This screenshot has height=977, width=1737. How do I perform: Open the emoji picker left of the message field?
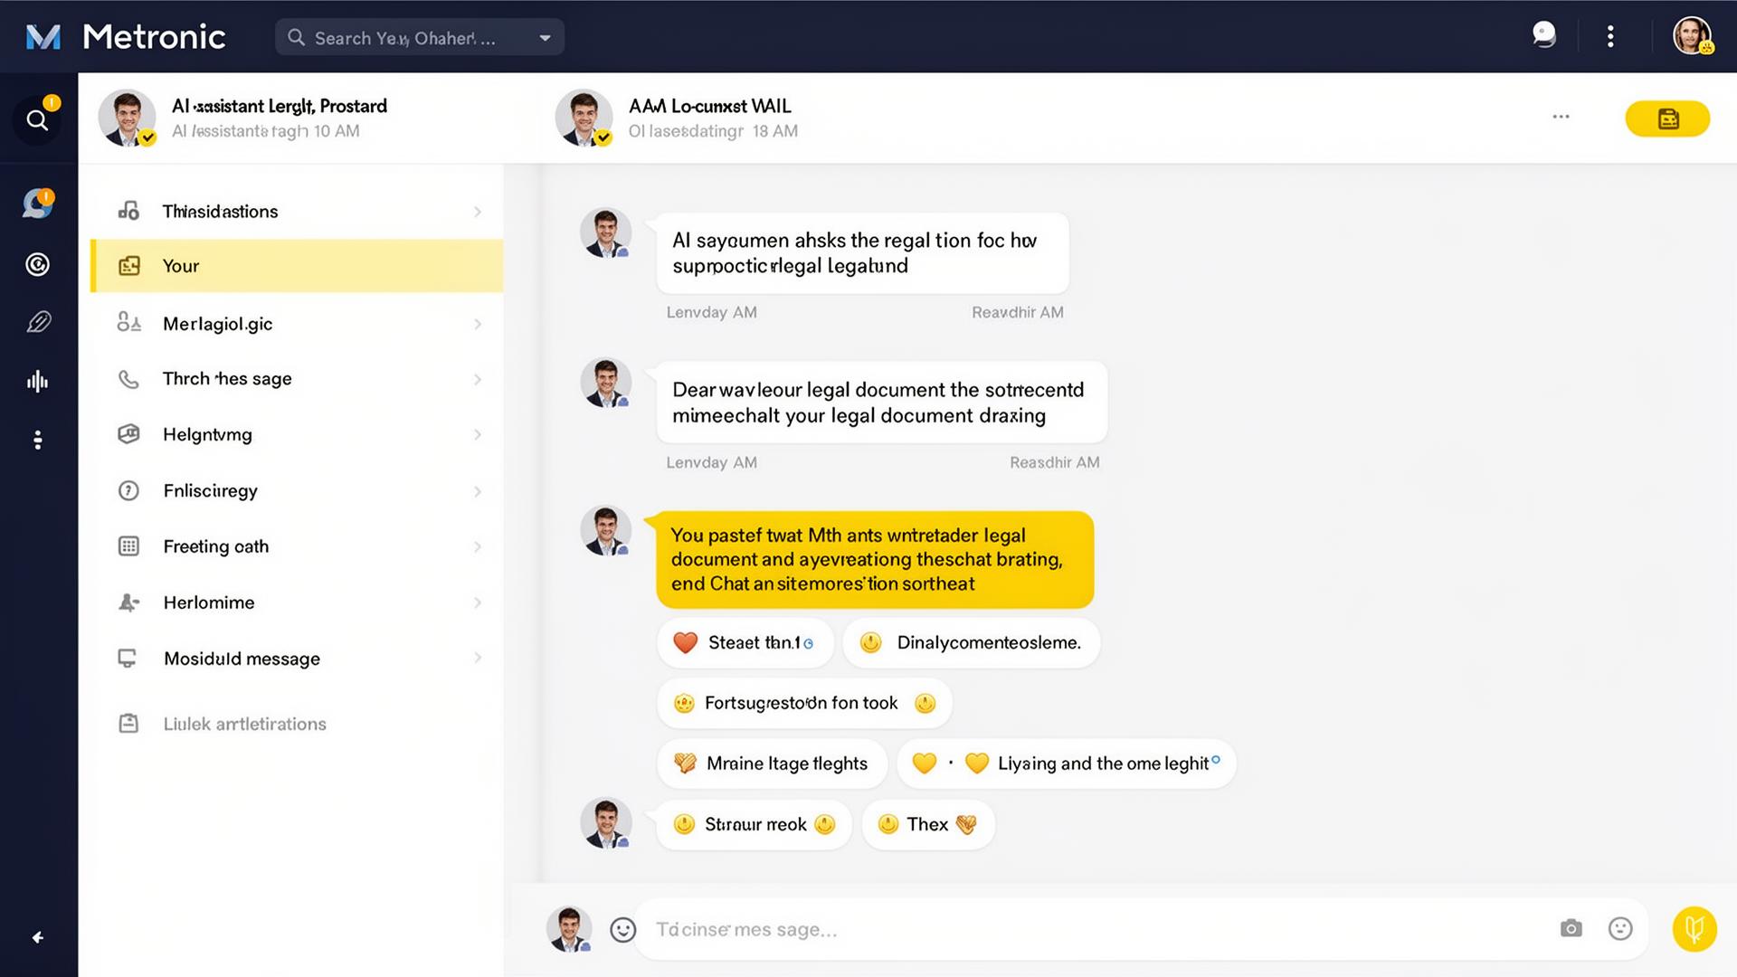[x=622, y=929]
